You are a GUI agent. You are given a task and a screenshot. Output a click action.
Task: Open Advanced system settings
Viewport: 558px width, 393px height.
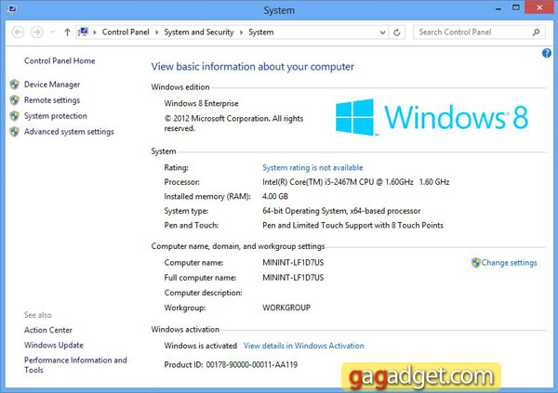[69, 132]
